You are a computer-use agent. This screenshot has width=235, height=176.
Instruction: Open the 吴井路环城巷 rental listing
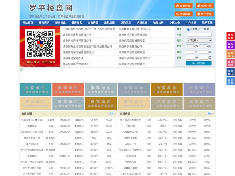(x=130, y=168)
